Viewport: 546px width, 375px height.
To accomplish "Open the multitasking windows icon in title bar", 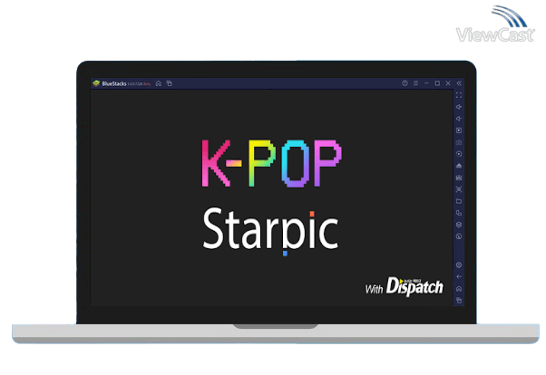I will [x=170, y=83].
